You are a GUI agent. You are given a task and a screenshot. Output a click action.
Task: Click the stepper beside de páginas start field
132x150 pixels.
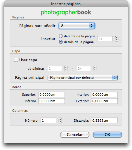[66, 69]
